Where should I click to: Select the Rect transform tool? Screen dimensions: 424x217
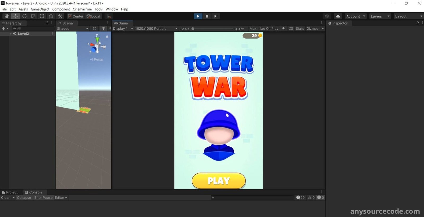[42, 16]
